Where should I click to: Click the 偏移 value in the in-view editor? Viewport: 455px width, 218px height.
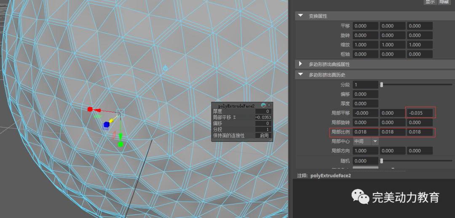click(x=263, y=123)
